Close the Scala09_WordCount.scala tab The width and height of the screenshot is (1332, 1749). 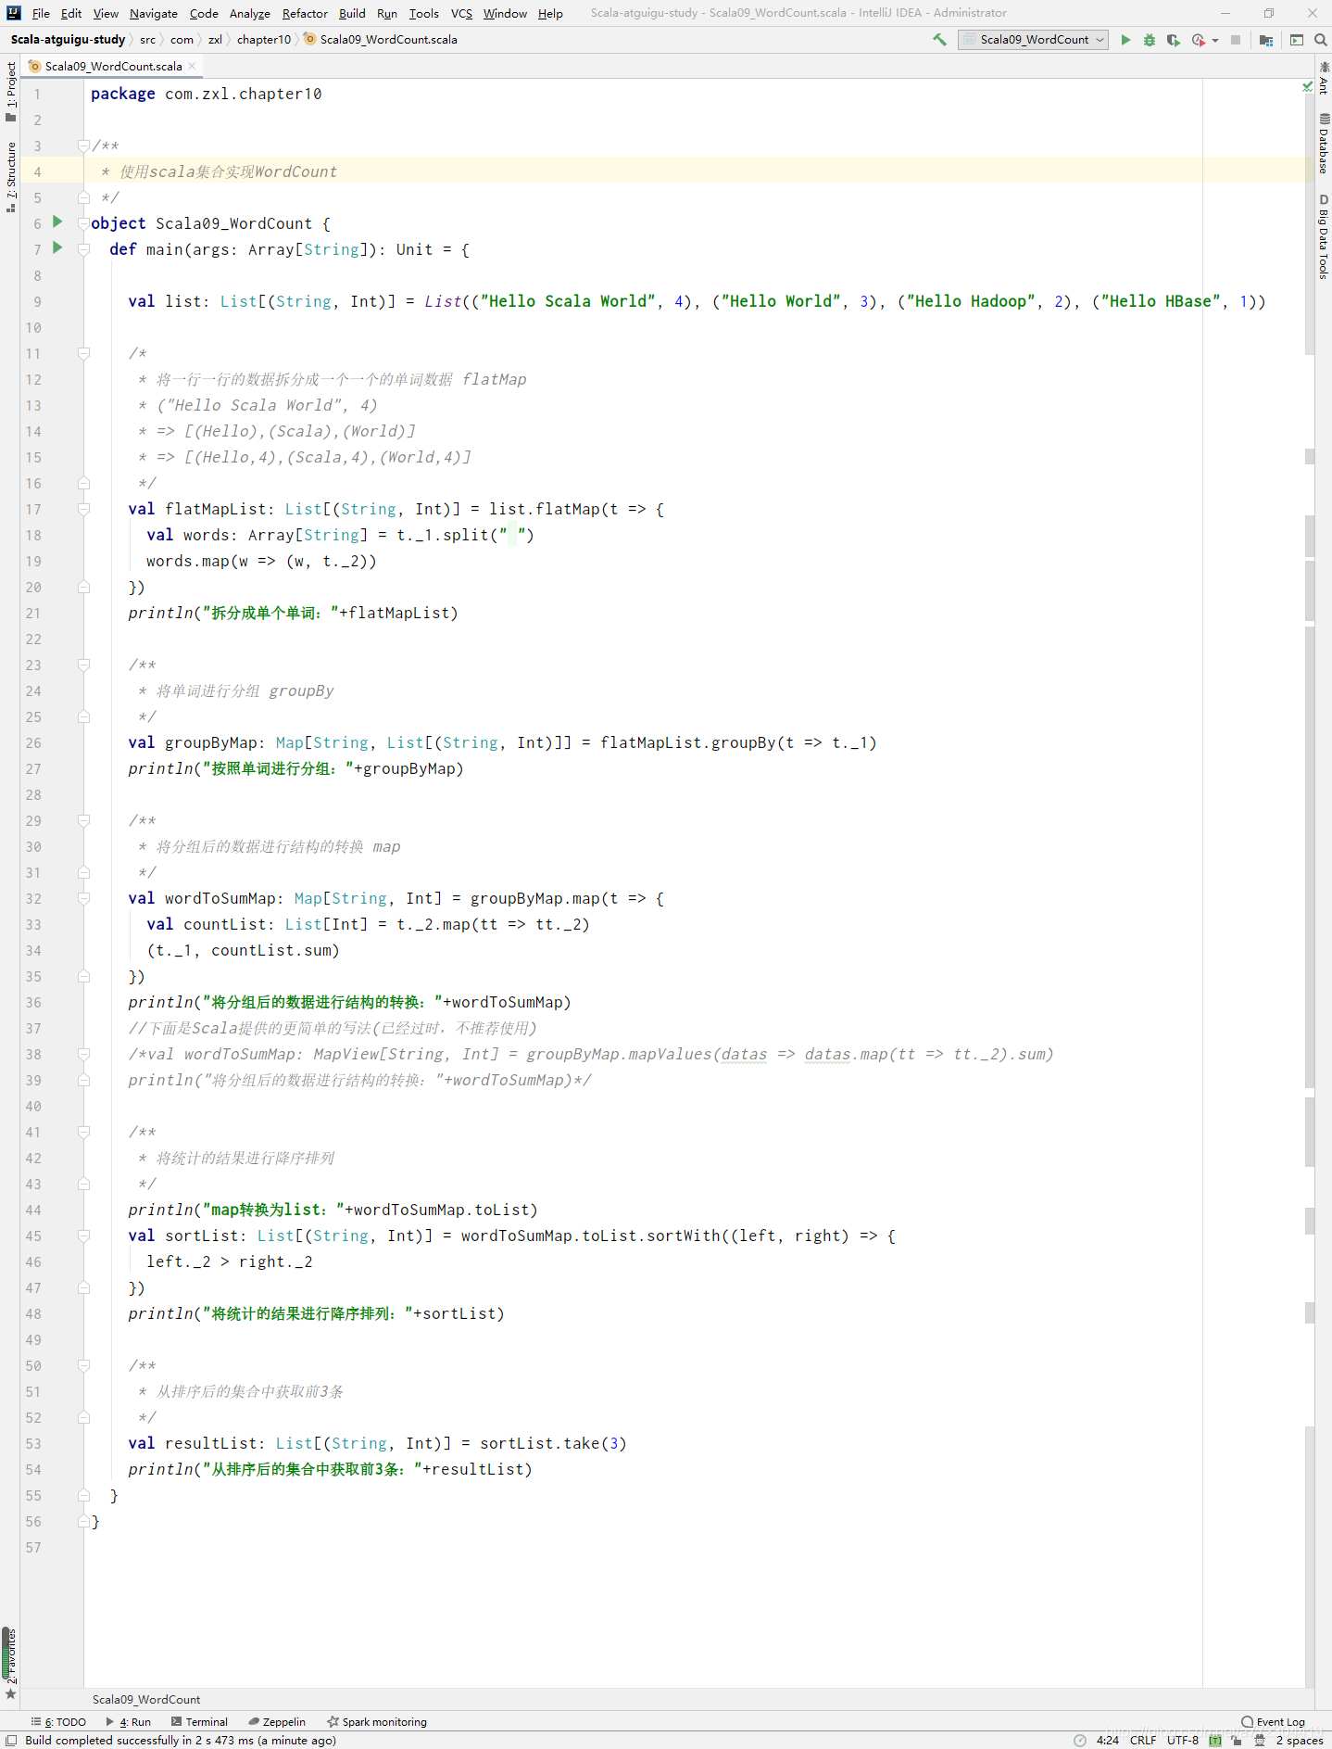coord(192,66)
